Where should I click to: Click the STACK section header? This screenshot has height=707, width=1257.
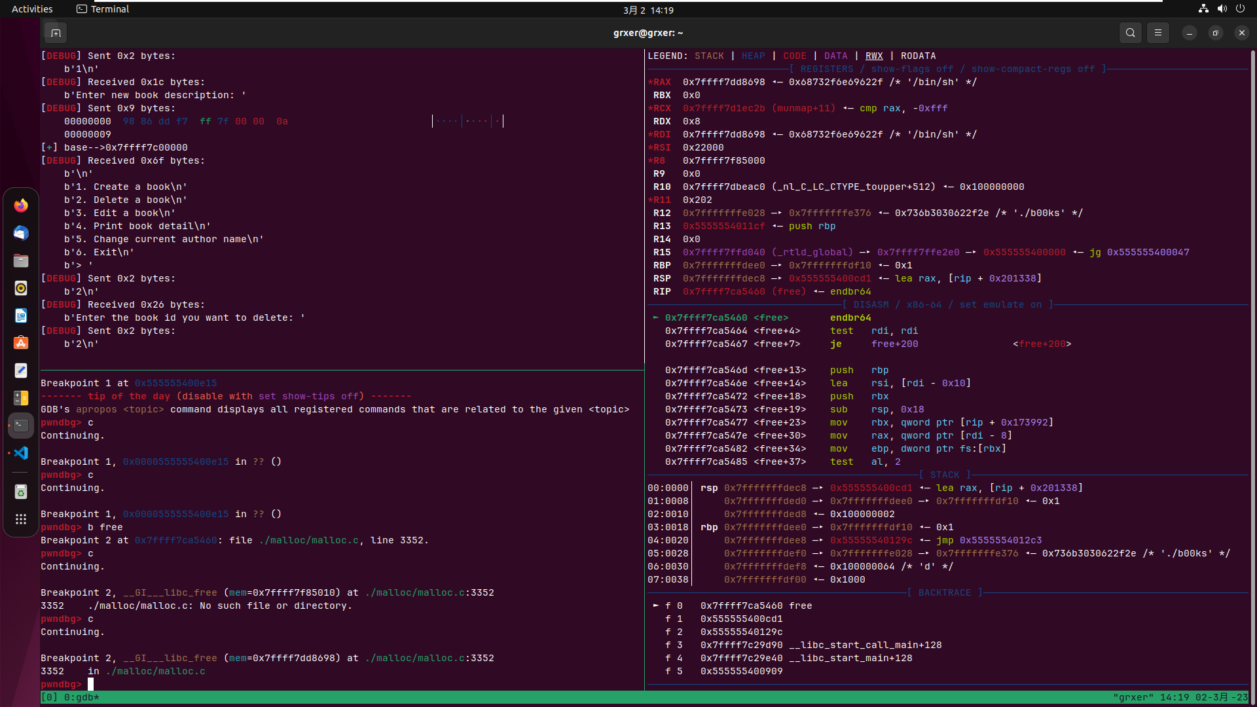[945, 475]
